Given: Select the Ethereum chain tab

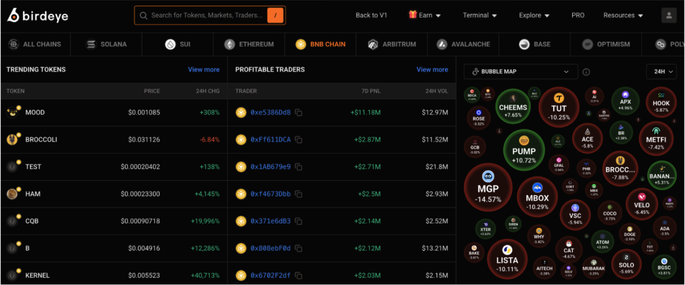Looking at the screenshot, I should click(x=249, y=44).
